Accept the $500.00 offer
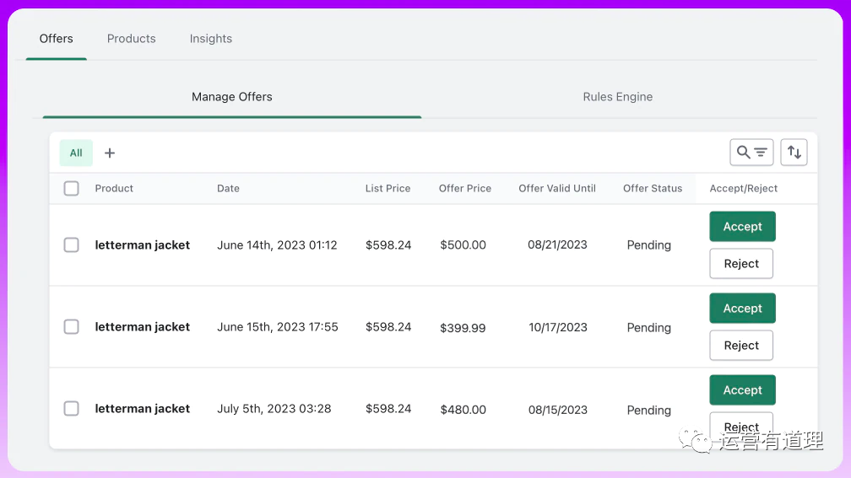The width and height of the screenshot is (851, 478). pyautogui.click(x=742, y=227)
